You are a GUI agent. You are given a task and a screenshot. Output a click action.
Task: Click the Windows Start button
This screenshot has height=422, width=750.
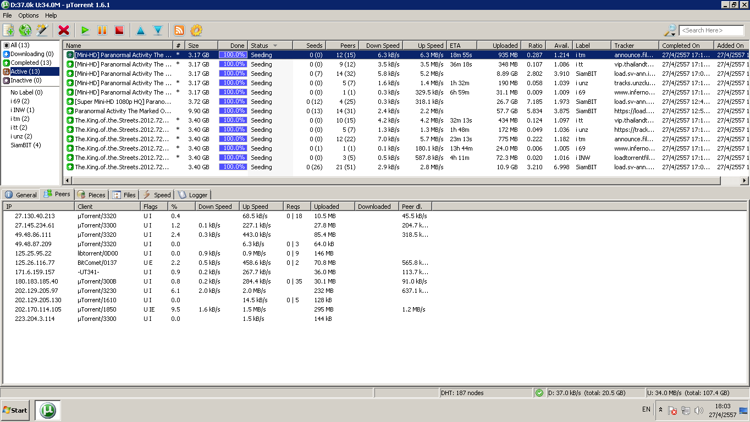coord(15,410)
